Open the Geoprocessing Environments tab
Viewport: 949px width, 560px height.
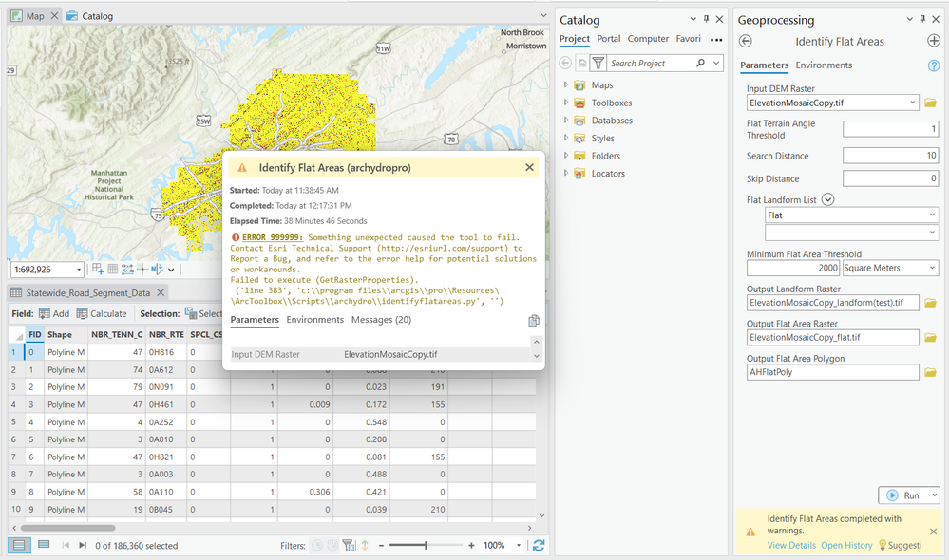point(823,65)
